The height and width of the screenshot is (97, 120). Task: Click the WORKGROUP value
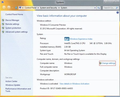pos(70,74)
